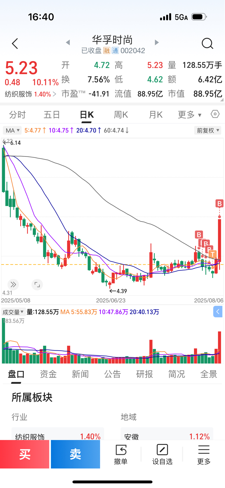
Task: Tap the stock code 002042
Action: [x=133, y=51]
